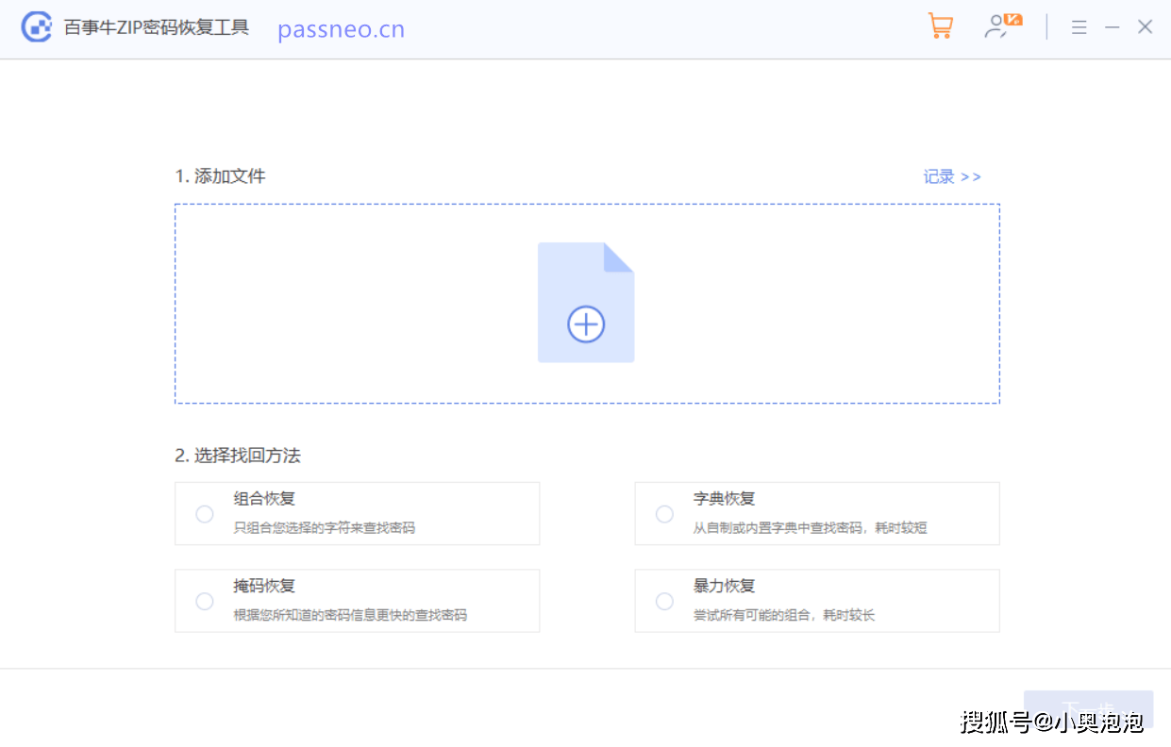
Task: Click the 1. 添加文件 step heading
Action: (220, 176)
